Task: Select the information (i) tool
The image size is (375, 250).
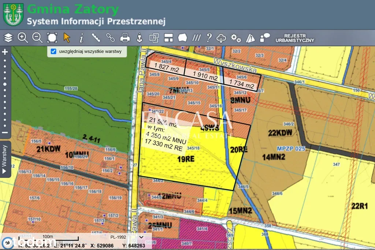Action: click(x=81, y=37)
